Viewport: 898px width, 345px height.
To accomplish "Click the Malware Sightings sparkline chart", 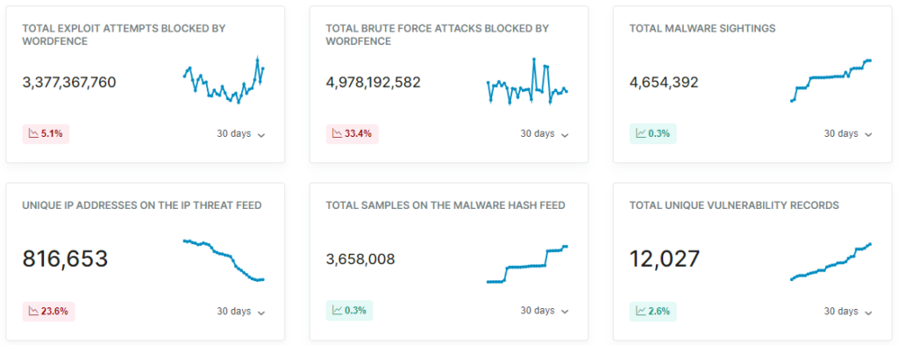I will click(831, 81).
